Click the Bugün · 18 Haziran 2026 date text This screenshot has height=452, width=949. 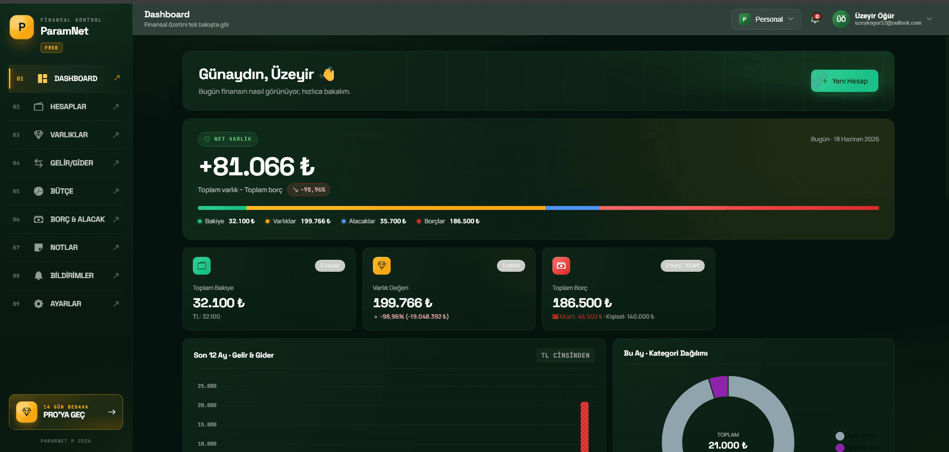845,139
